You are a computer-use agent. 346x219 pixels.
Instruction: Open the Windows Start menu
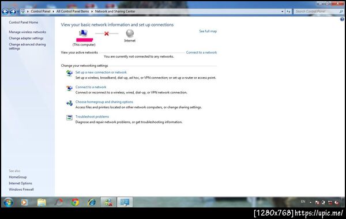pyautogui.click(x=9, y=202)
